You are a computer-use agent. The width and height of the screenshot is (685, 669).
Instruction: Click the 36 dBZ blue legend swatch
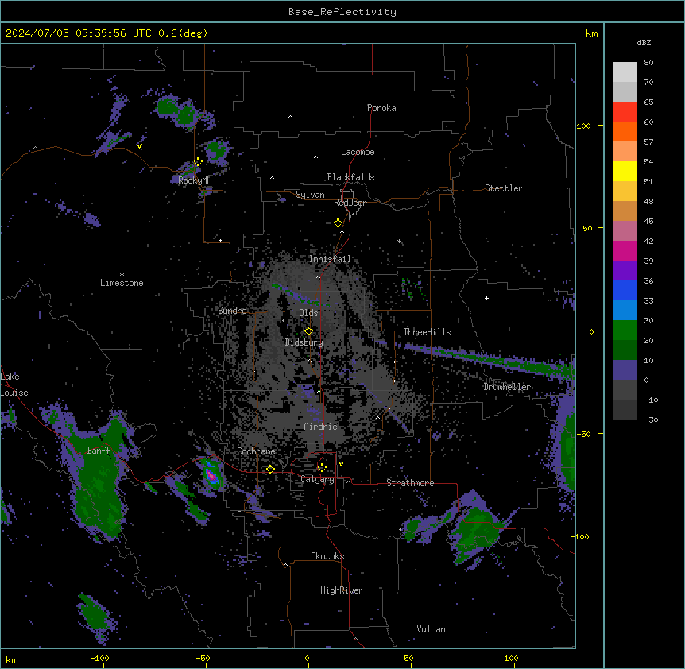click(625, 290)
